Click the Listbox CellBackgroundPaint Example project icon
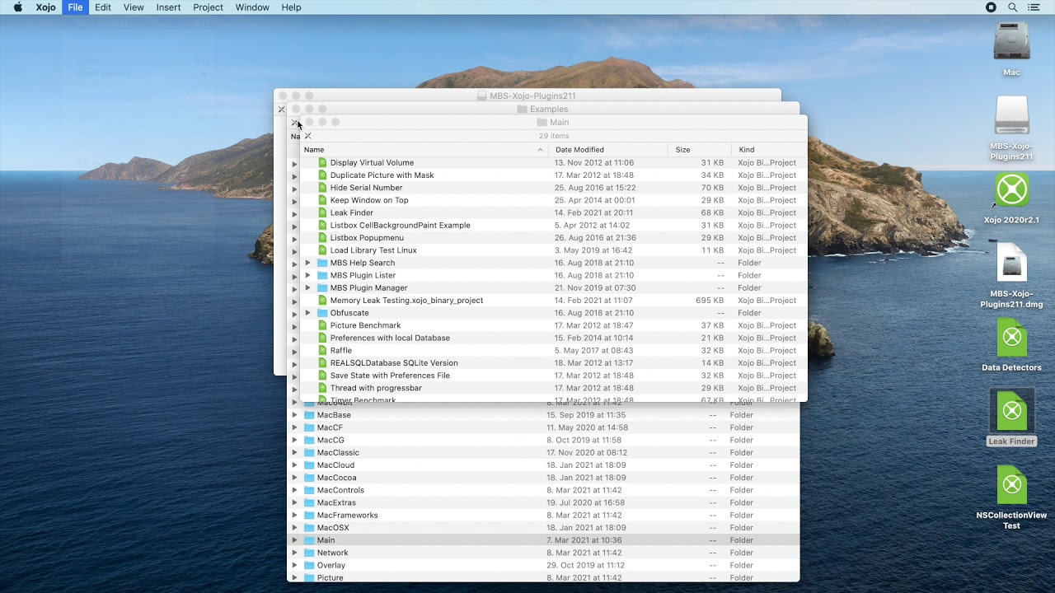The height and width of the screenshot is (593, 1055). click(x=323, y=225)
